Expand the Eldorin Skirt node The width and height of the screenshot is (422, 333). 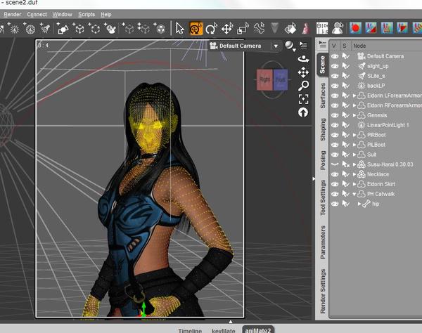point(354,184)
